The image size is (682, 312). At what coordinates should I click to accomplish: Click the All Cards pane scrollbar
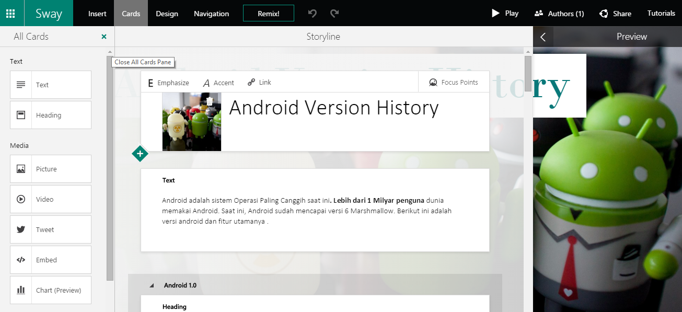click(110, 167)
